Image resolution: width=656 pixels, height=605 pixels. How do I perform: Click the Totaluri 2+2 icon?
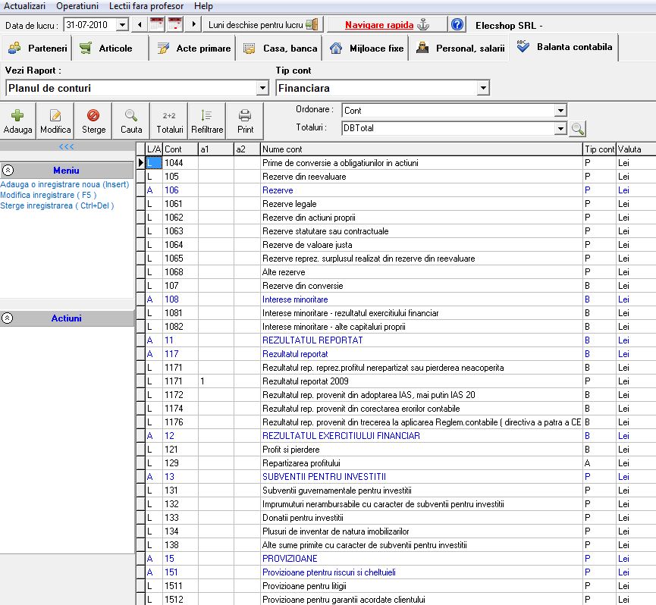tap(169, 121)
